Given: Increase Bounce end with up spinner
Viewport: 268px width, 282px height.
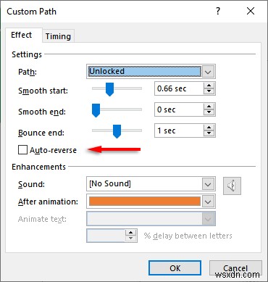Looking at the screenshot, I should pos(209,128).
